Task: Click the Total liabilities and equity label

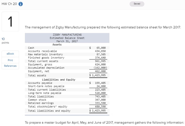Action: (x=49, y=111)
